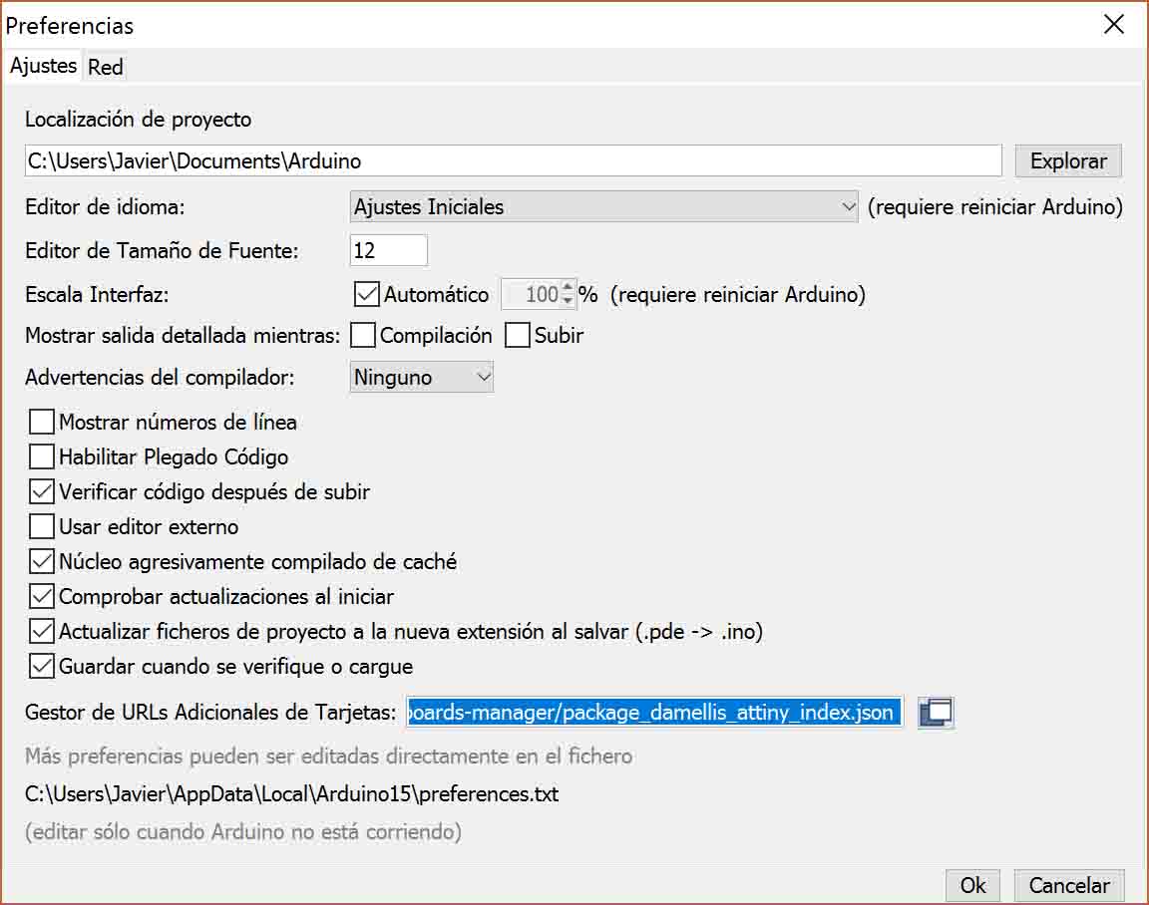This screenshot has width=1149, height=905.
Task: Switch to the Ajustes tab
Action: click(43, 66)
